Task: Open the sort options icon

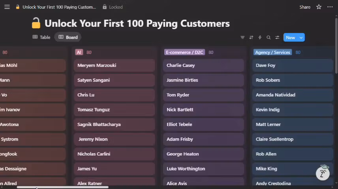Action: 251,37
